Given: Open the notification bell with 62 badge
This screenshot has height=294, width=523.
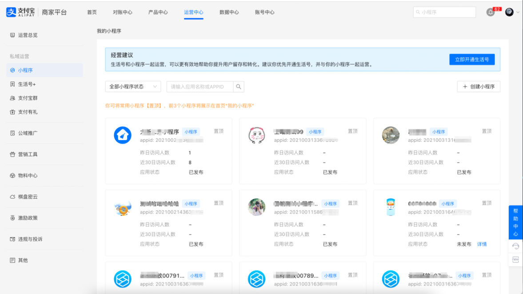Looking at the screenshot, I should (490, 12).
